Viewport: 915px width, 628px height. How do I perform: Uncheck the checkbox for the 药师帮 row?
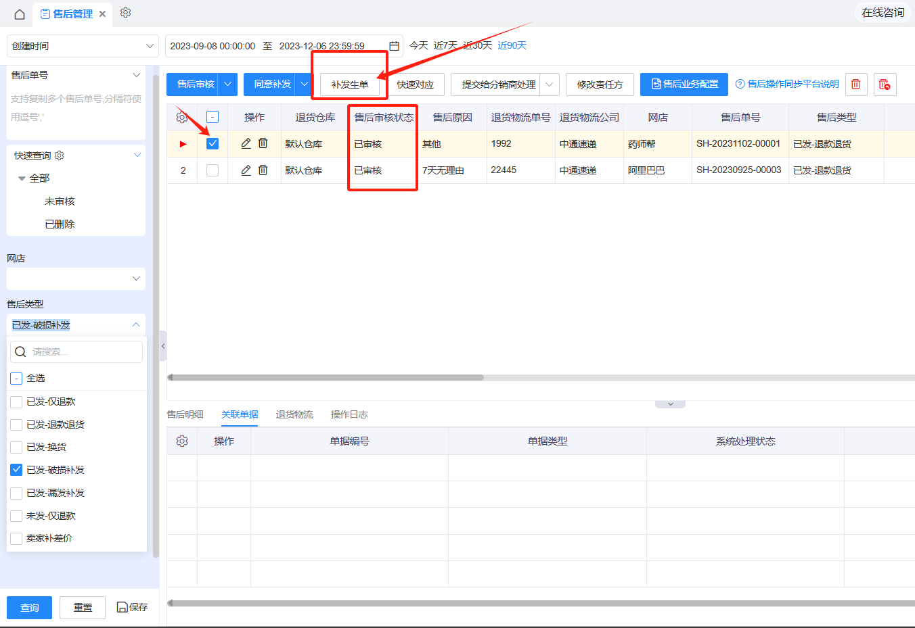[x=213, y=143]
